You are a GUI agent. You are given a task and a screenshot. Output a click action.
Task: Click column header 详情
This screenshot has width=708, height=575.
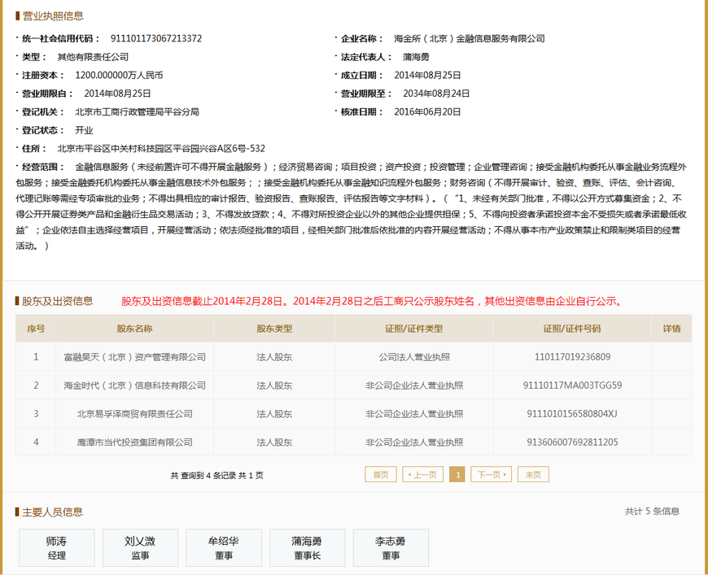pyautogui.click(x=671, y=329)
